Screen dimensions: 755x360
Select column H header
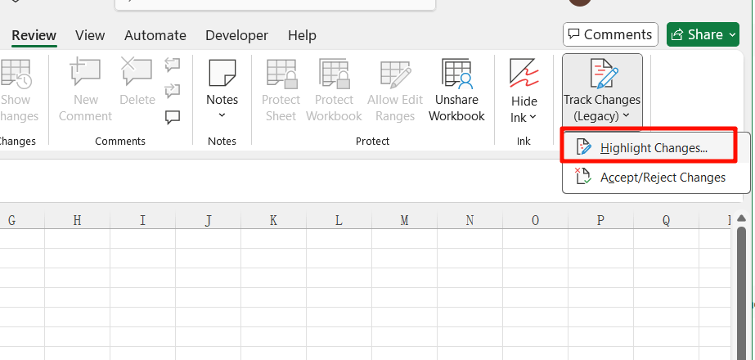77,220
